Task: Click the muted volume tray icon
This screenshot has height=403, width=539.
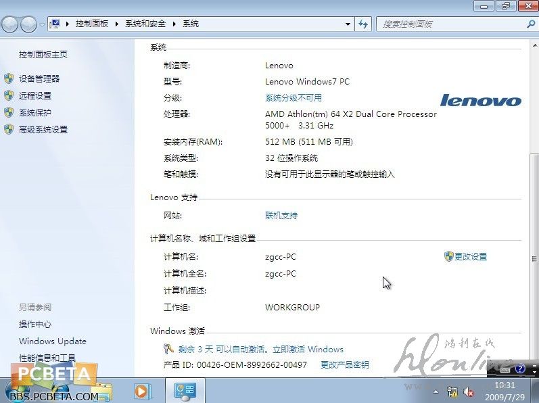Action: (467, 392)
